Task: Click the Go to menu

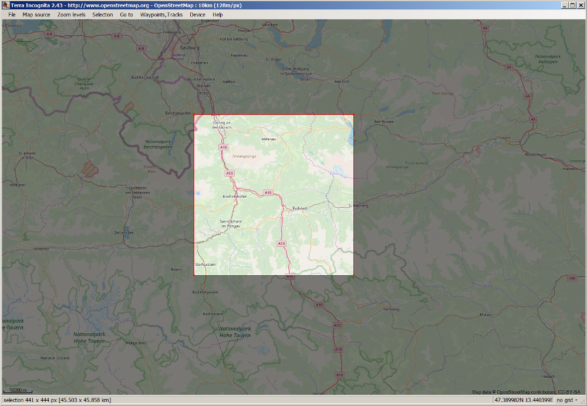Action: [x=126, y=14]
